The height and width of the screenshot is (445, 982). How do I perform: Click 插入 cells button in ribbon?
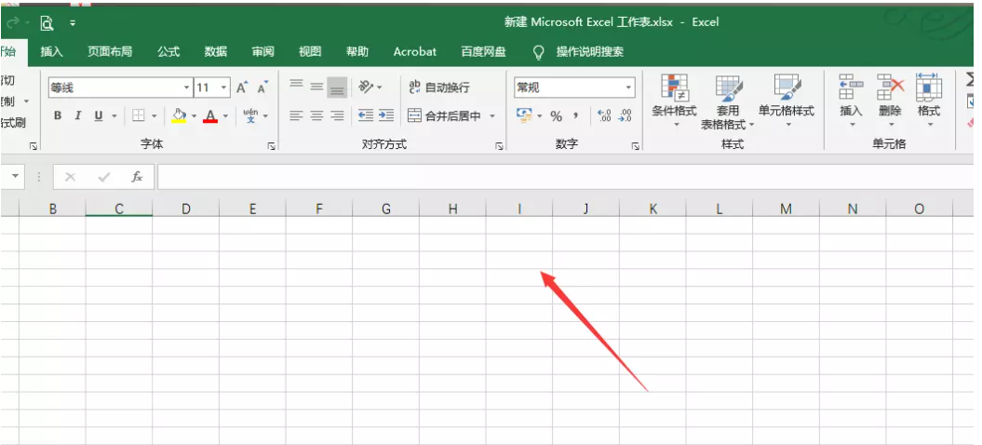[851, 101]
